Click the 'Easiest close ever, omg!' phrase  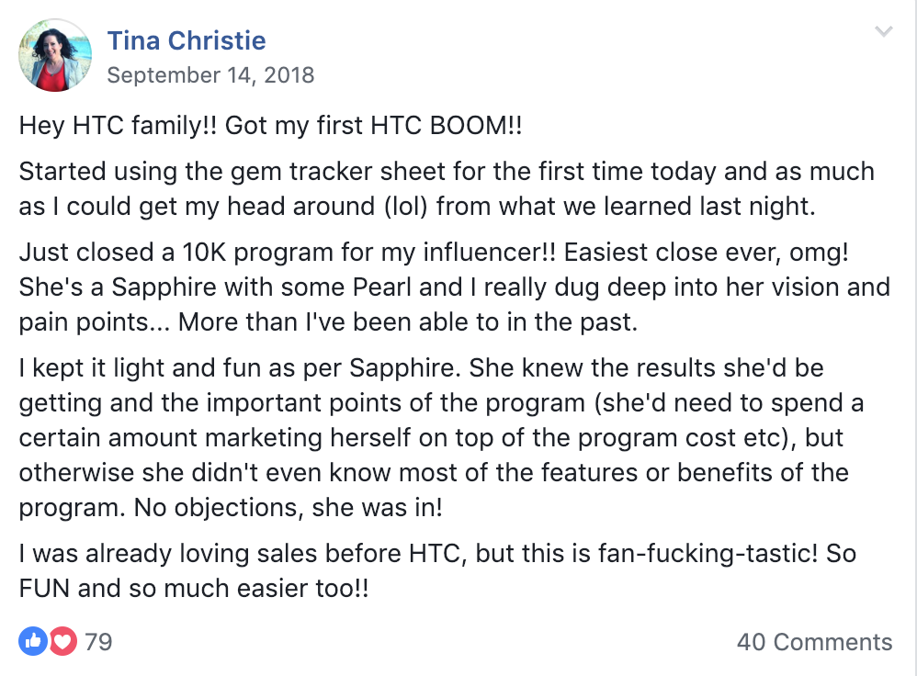click(706, 253)
